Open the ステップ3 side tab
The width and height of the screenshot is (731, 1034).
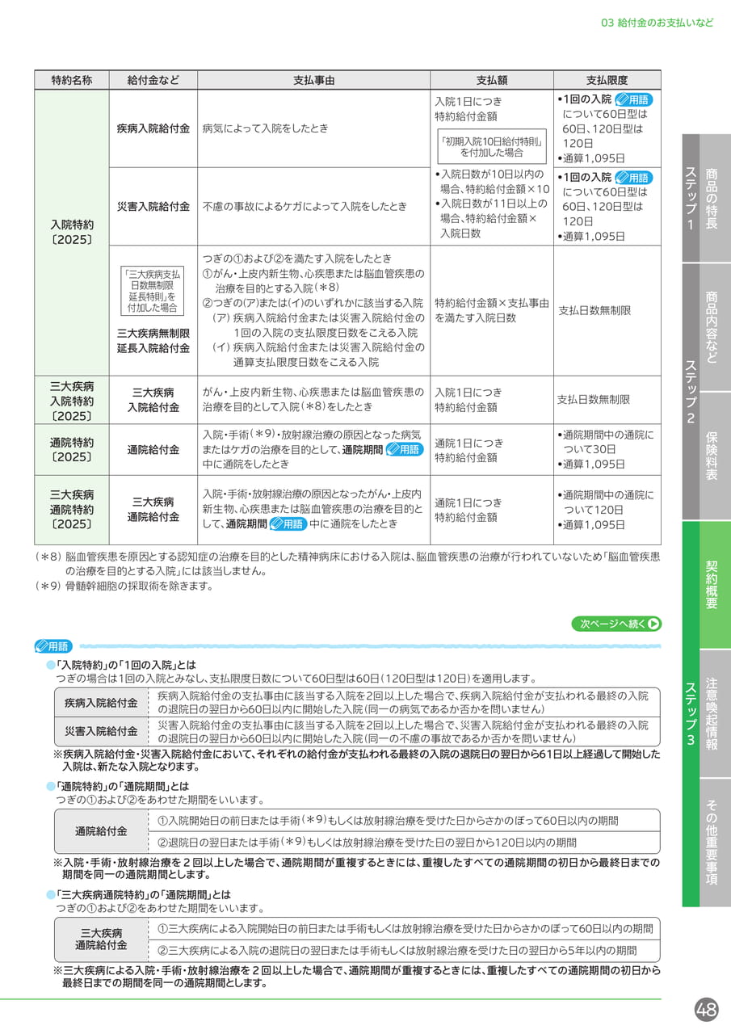click(x=691, y=714)
